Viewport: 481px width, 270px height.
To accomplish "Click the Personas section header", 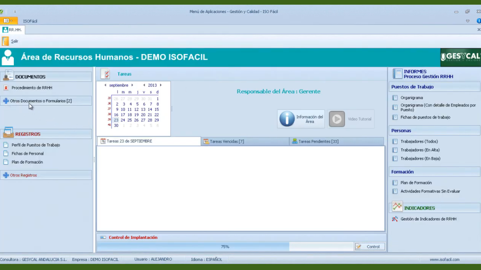I will click(435, 131).
